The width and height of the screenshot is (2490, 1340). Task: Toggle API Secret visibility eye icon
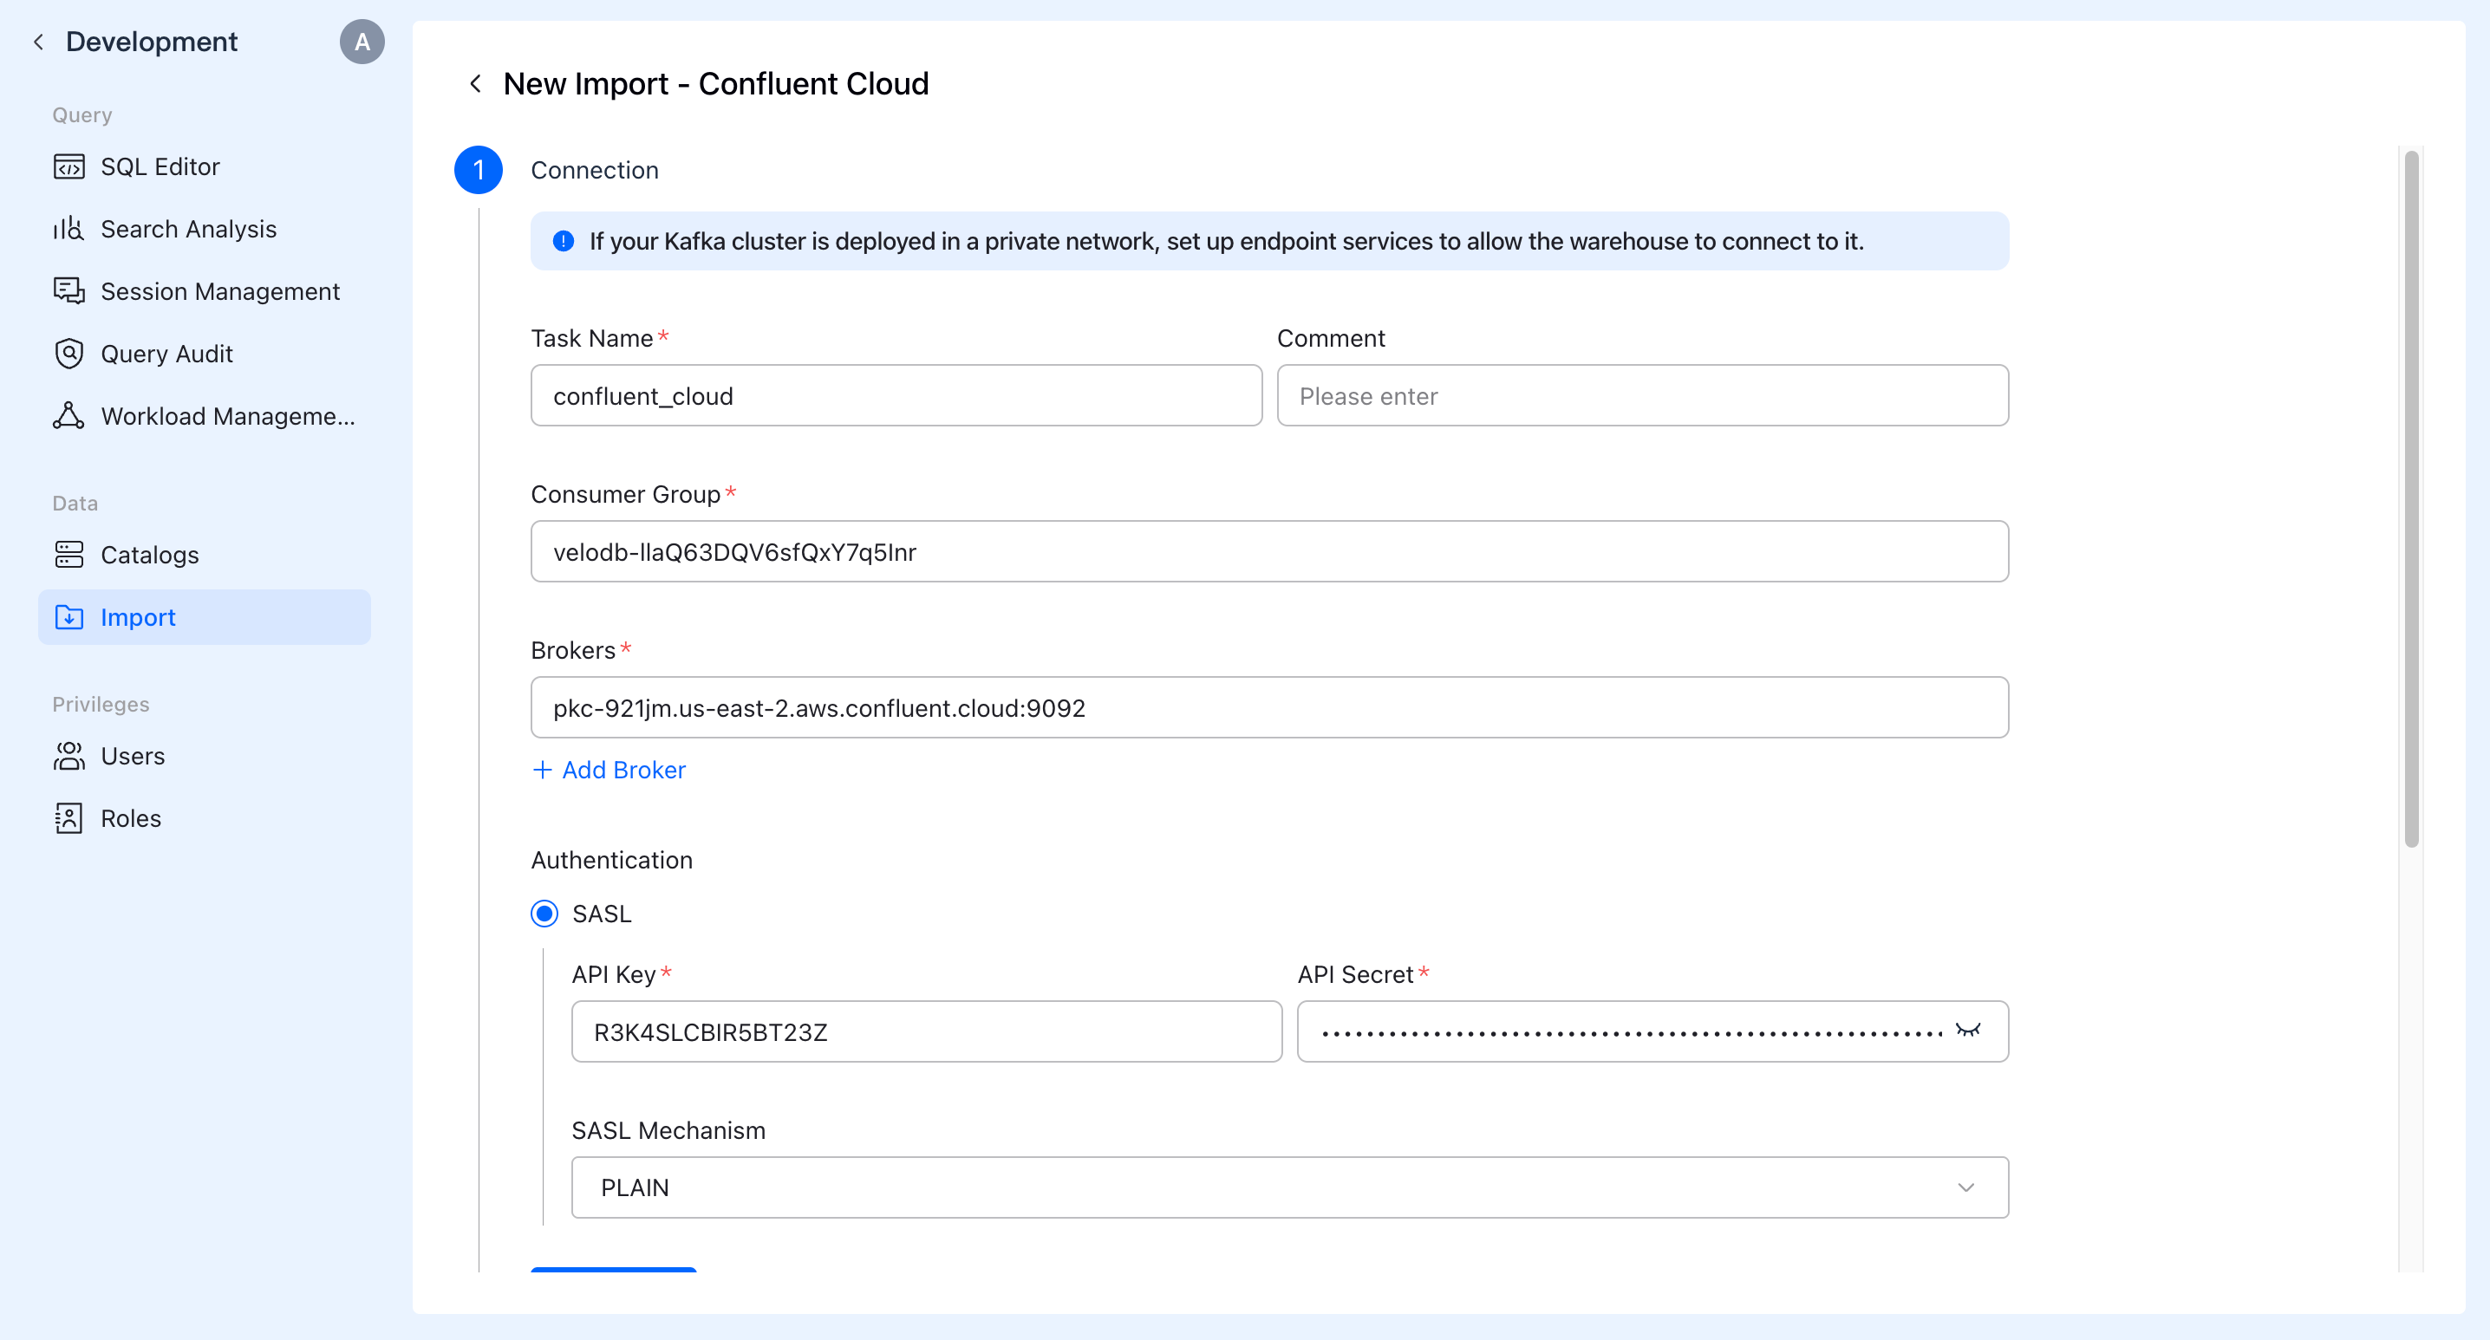(x=1967, y=1030)
